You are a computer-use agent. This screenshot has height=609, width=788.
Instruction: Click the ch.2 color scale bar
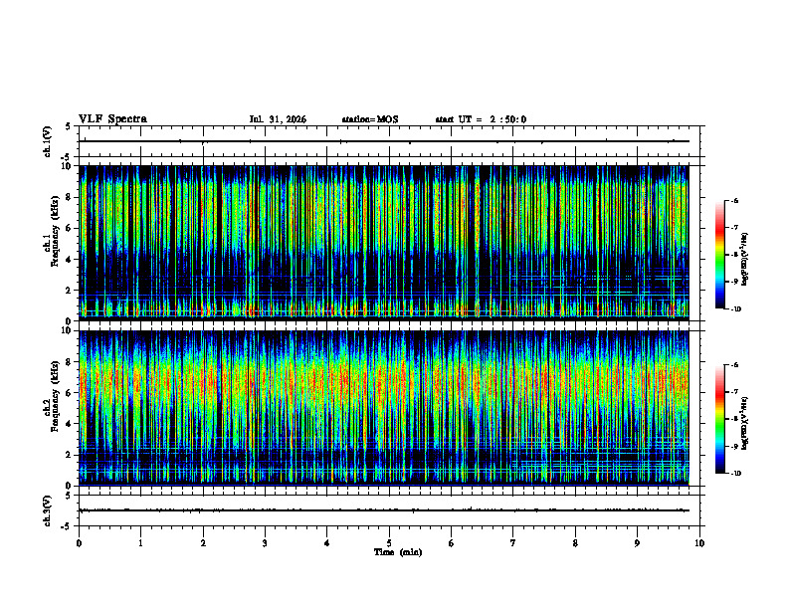click(720, 419)
